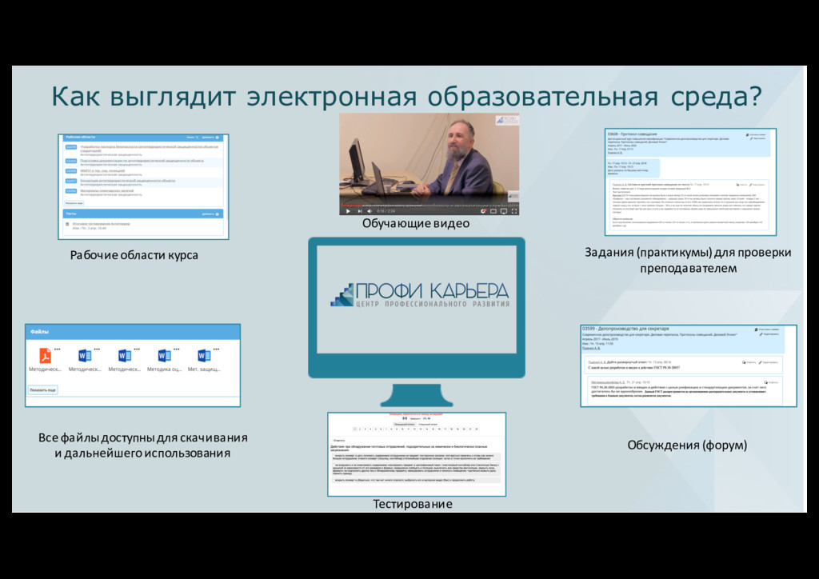The width and height of the screenshot is (819, 579).
Task: Click Показать еще under Рабочие области list
Action: 74,203
